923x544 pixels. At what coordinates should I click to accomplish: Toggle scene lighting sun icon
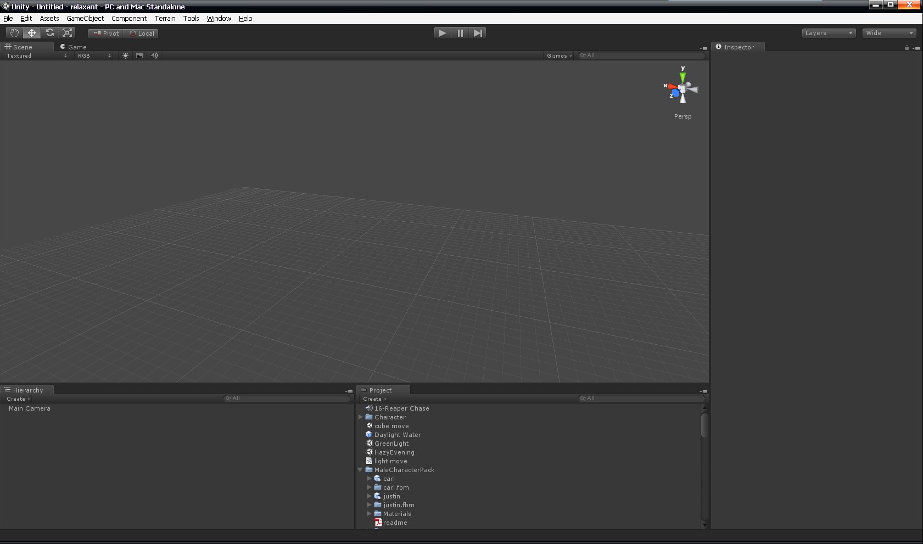click(125, 55)
